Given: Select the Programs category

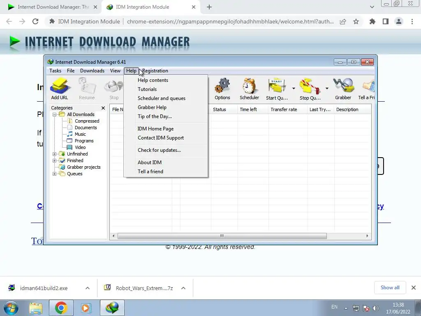Looking at the screenshot, I should (84, 141).
